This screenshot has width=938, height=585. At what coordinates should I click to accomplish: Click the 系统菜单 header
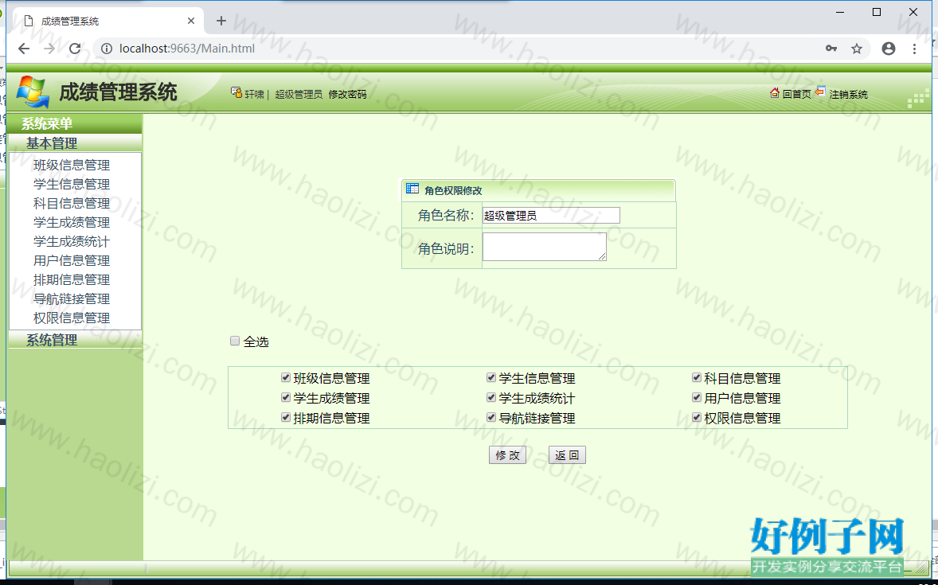76,124
